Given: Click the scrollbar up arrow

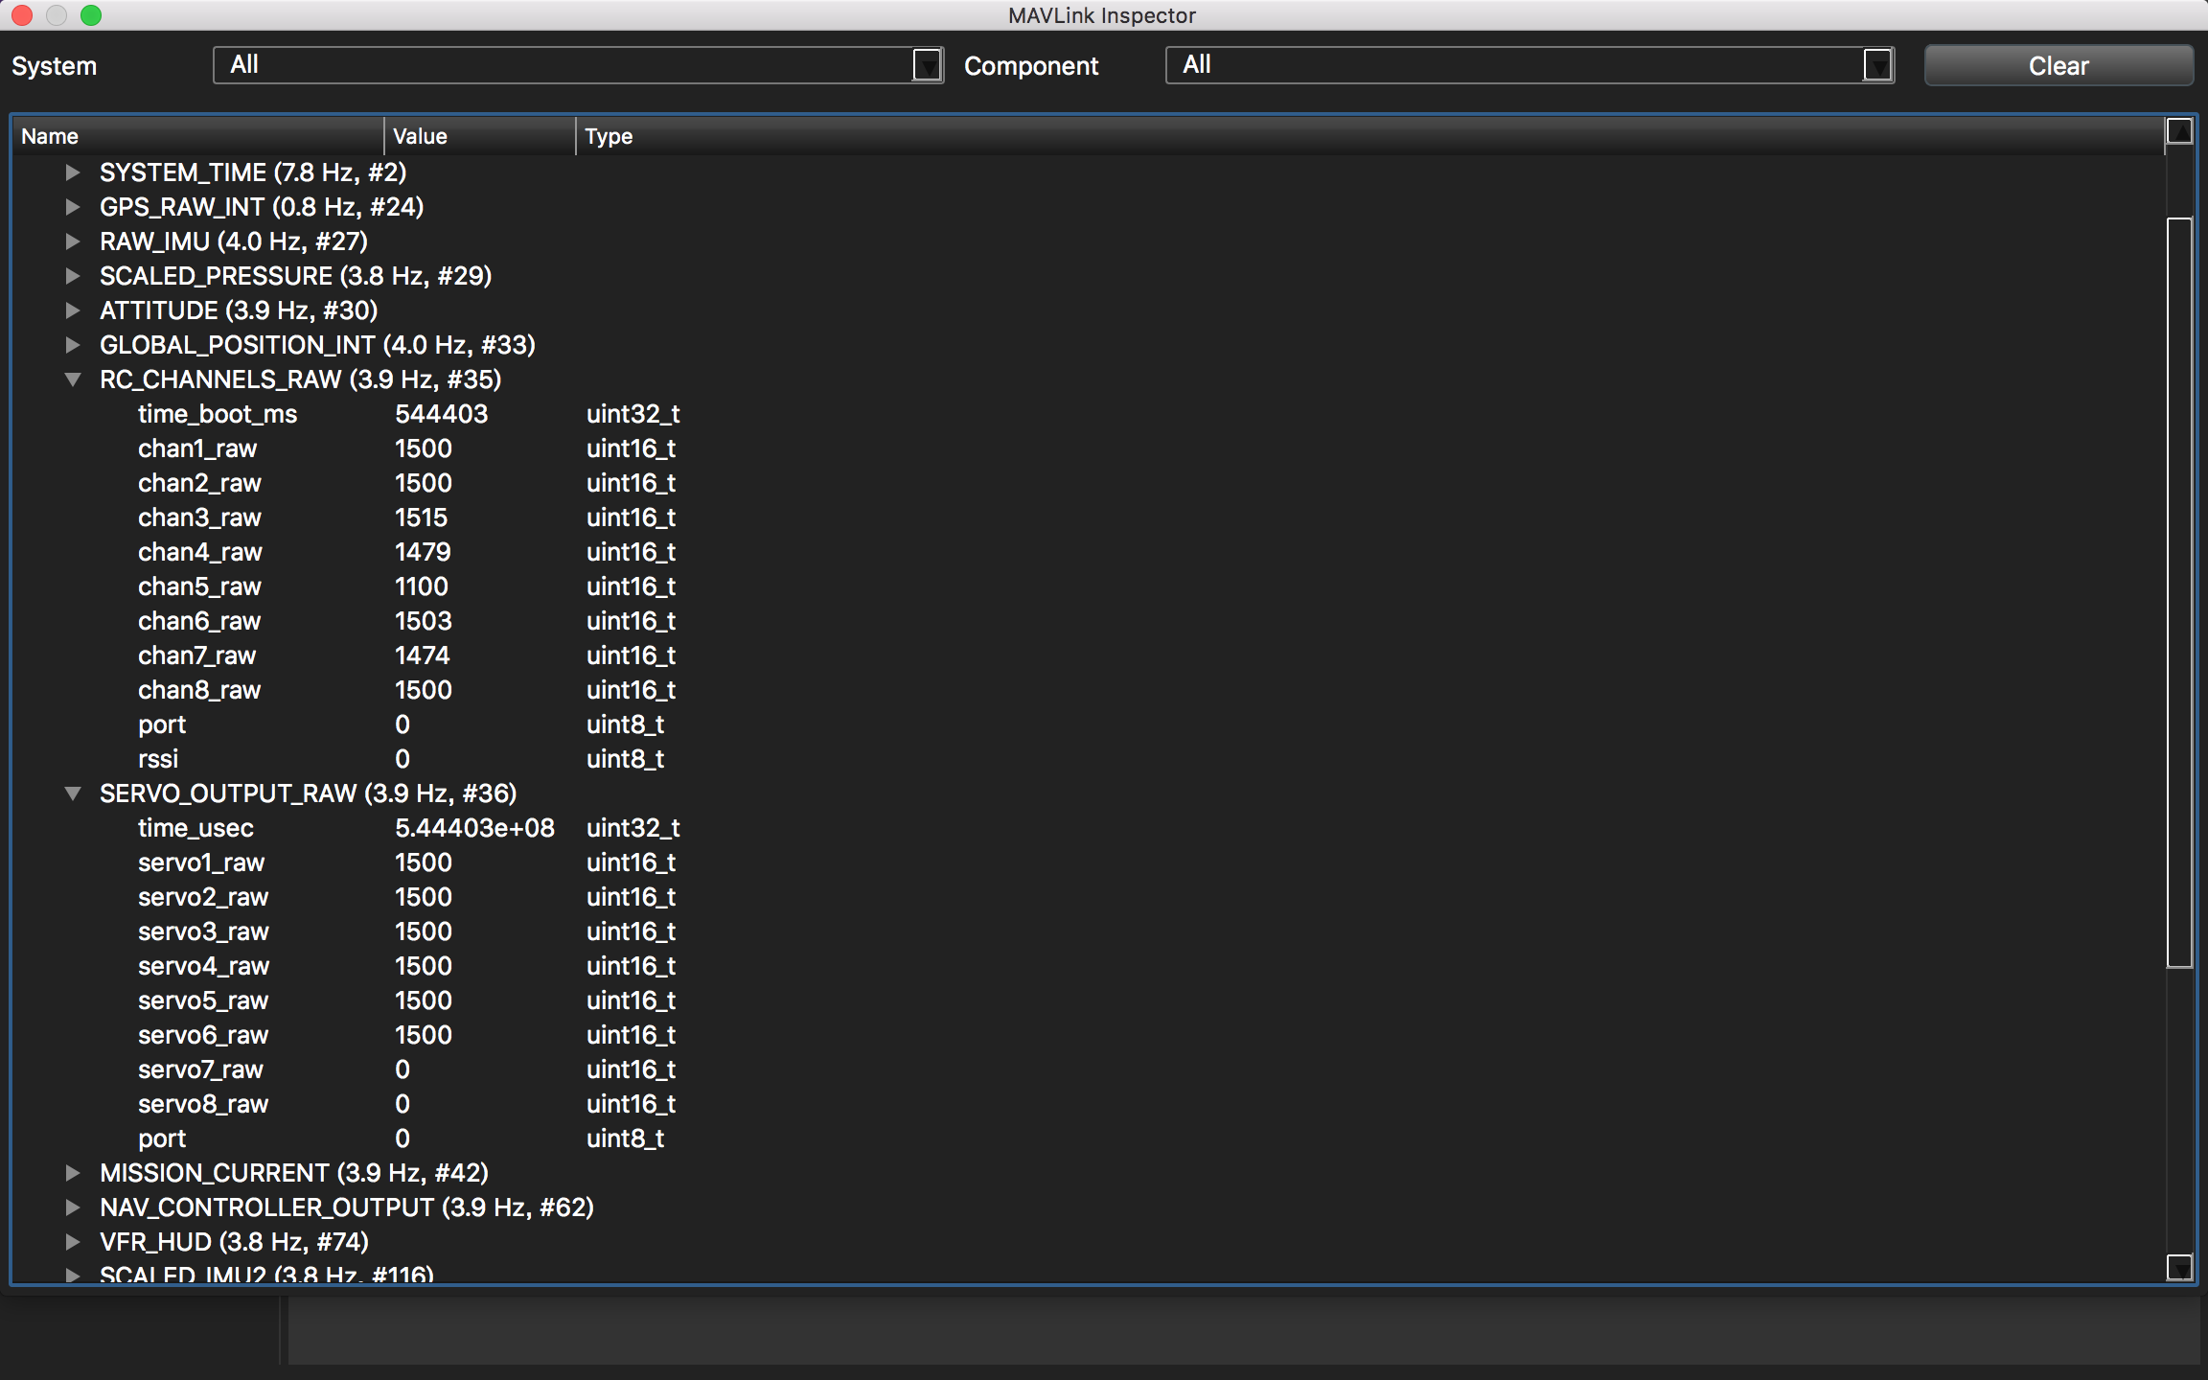Looking at the screenshot, I should pyautogui.click(x=2179, y=131).
